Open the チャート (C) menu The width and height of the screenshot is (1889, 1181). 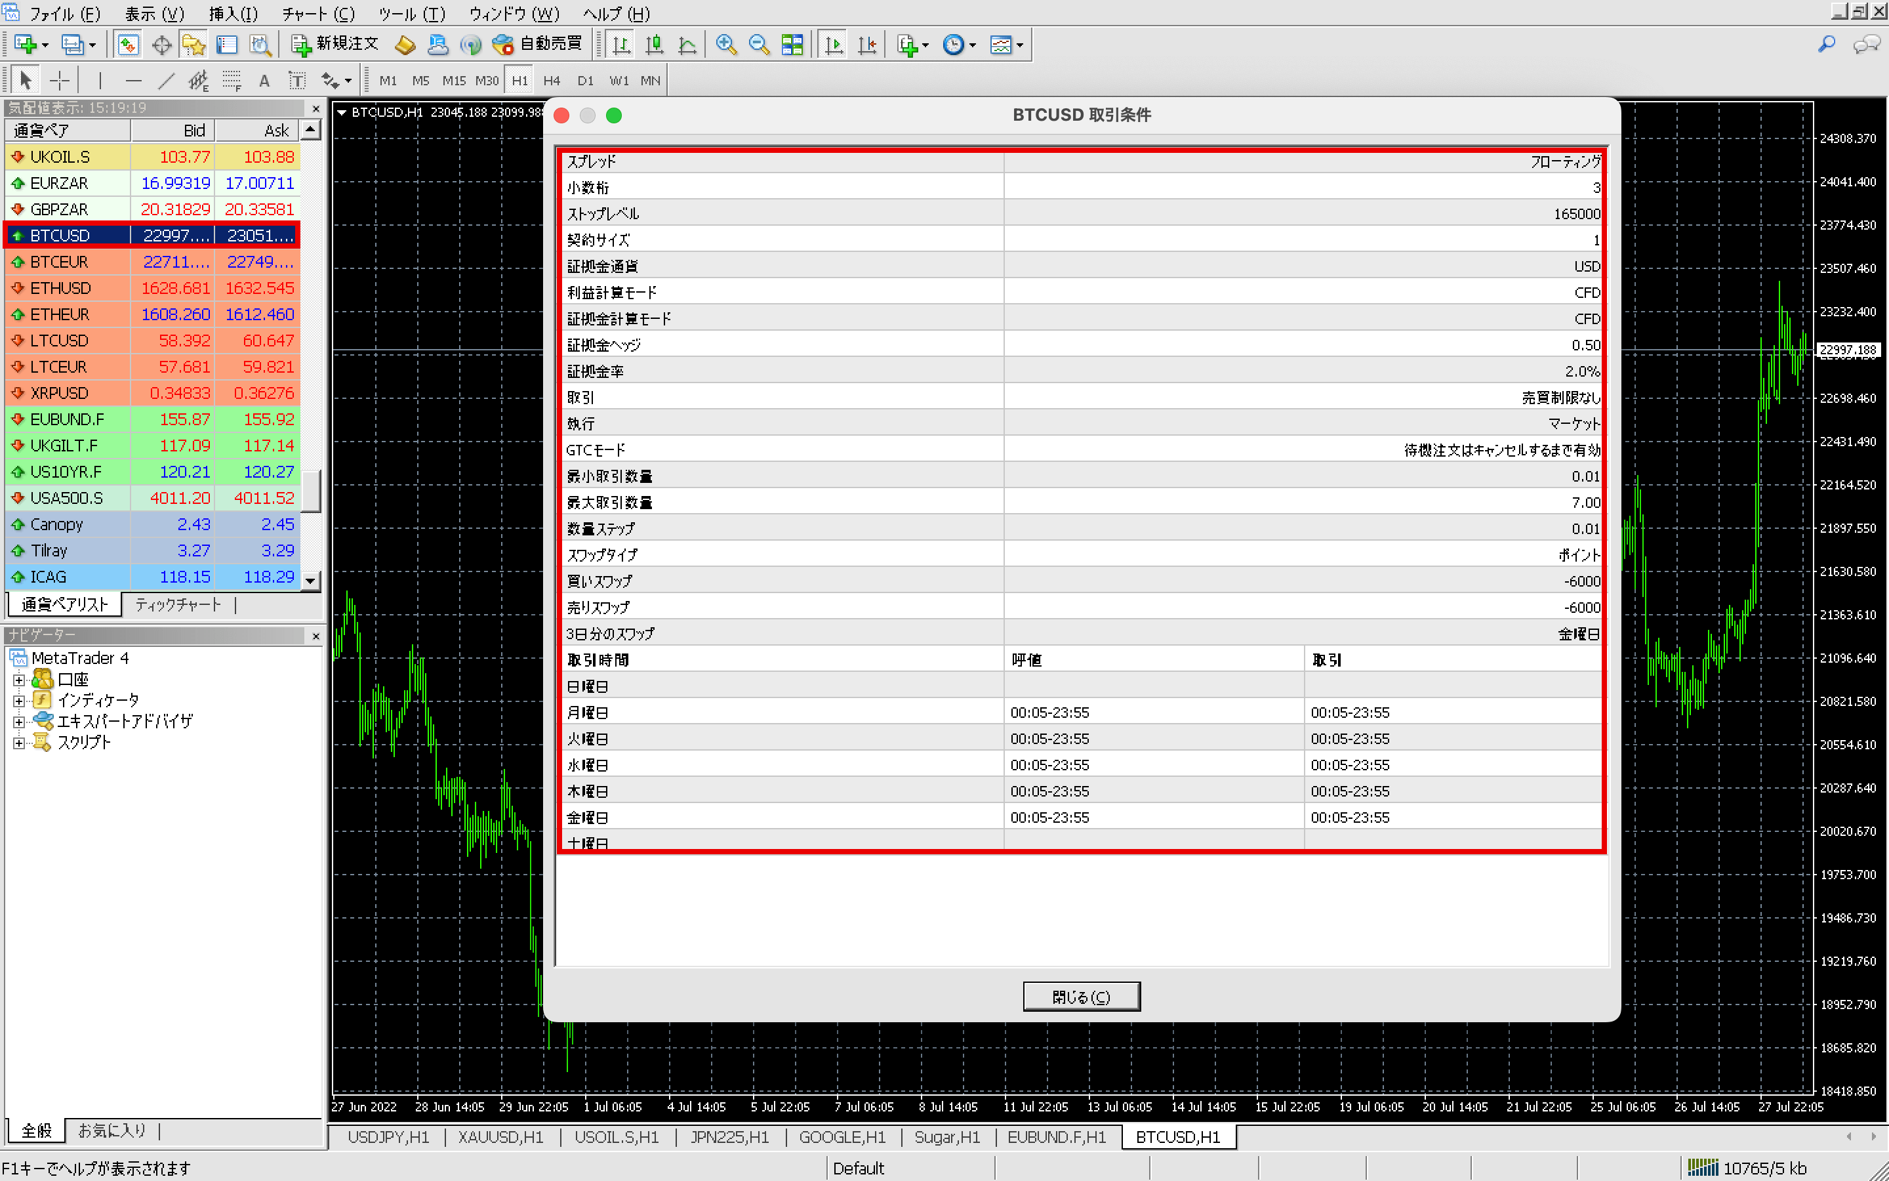317,13
